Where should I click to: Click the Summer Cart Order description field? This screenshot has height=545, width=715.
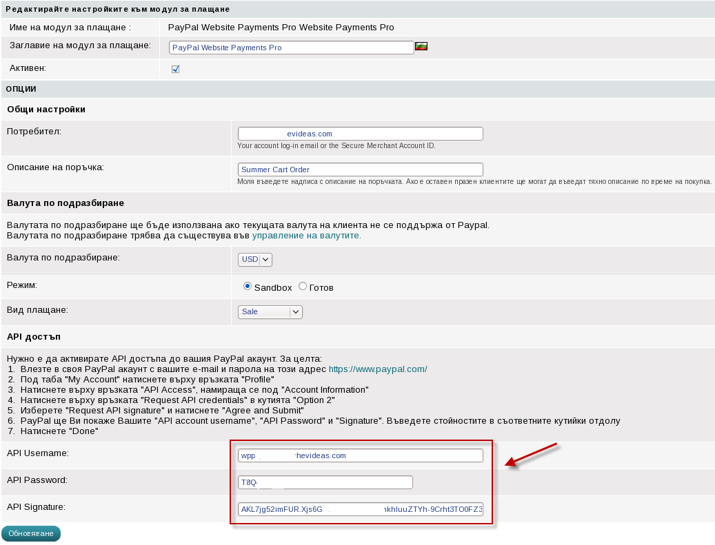pos(360,169)
